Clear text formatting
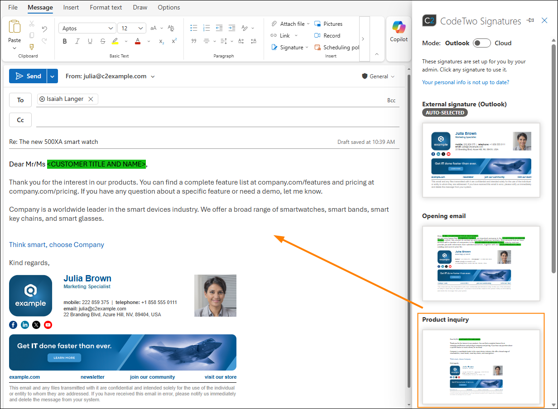 click(x=171, y=28)
